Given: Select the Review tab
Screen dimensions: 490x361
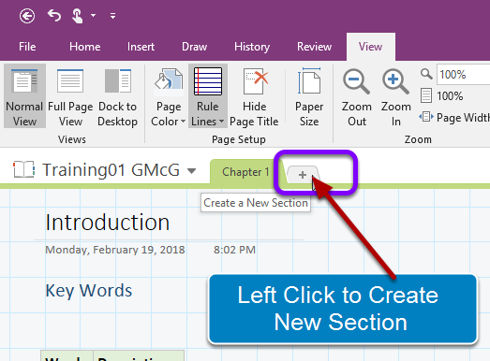Looking at the screenshot, I should click(x=314, y=47).
